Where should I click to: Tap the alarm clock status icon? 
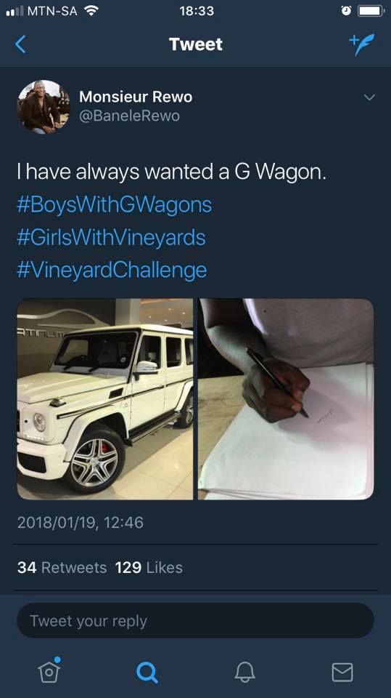click(346, 11)
